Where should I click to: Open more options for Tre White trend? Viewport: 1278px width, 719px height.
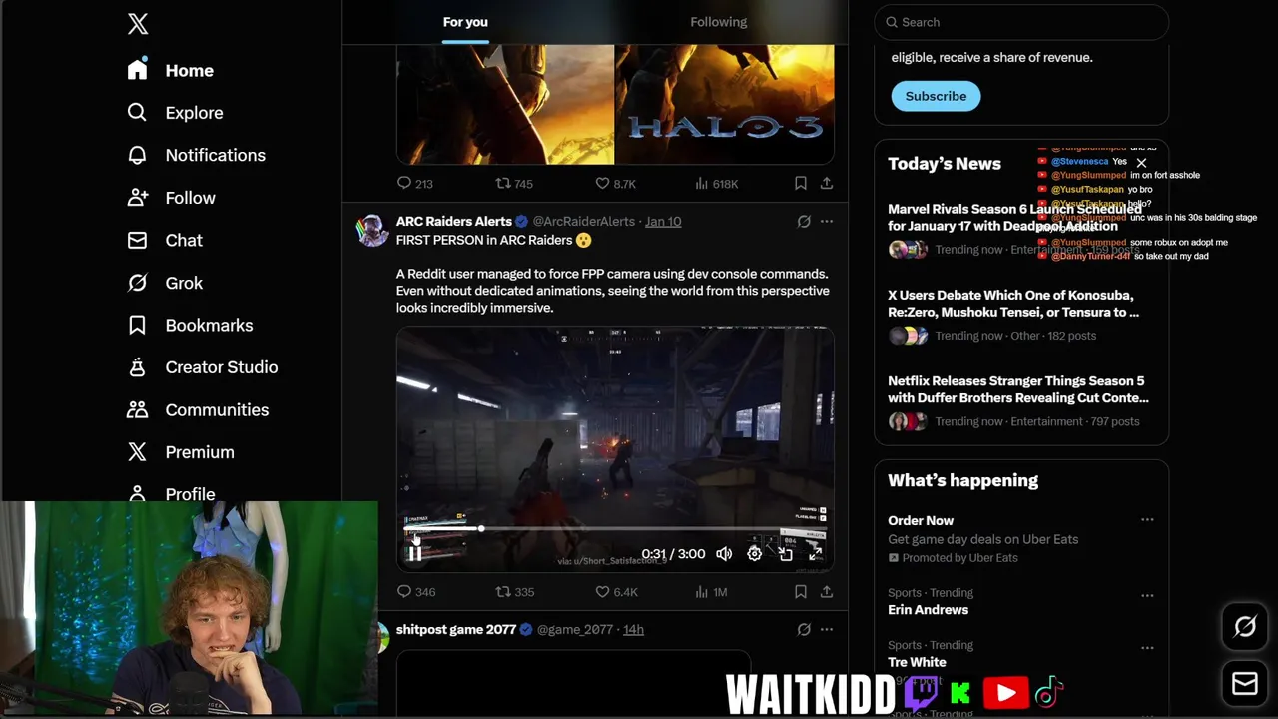pos(1147,648)
